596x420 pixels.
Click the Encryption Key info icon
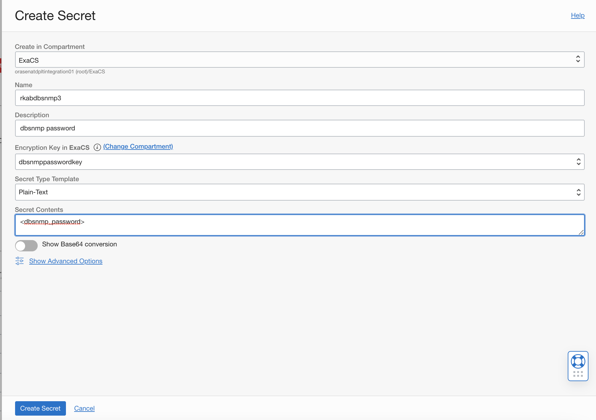point(97,147)
